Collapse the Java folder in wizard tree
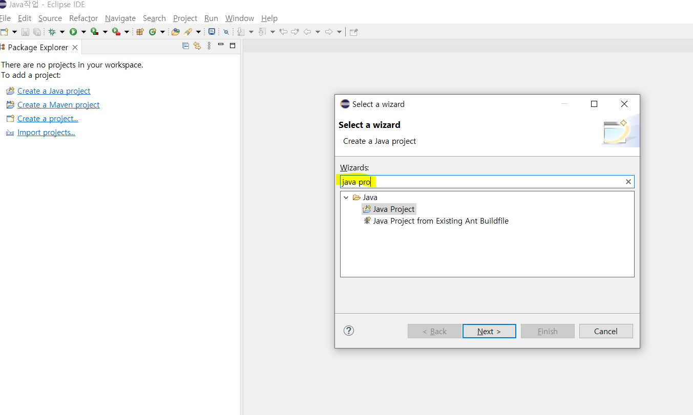This screenshot has height=415, width=693. coord(346,198)
